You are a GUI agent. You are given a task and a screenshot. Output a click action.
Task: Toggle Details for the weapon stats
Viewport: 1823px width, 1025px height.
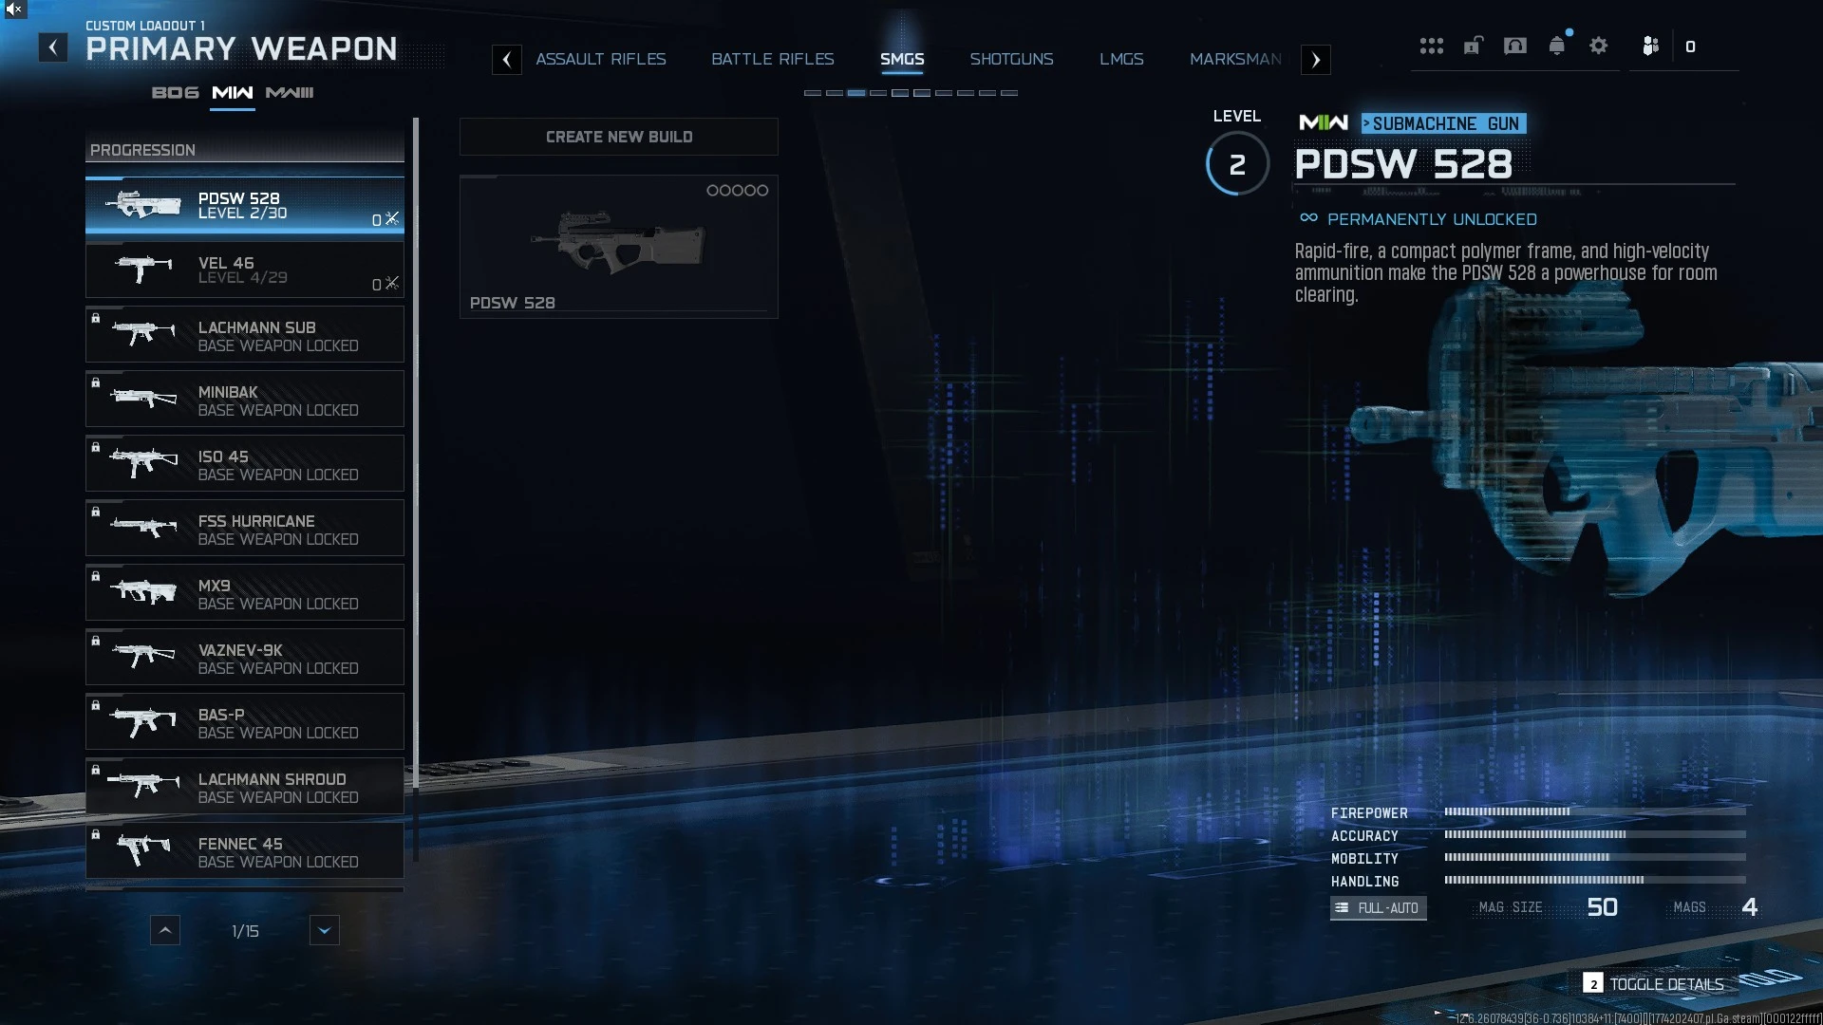pos(1653,984)
